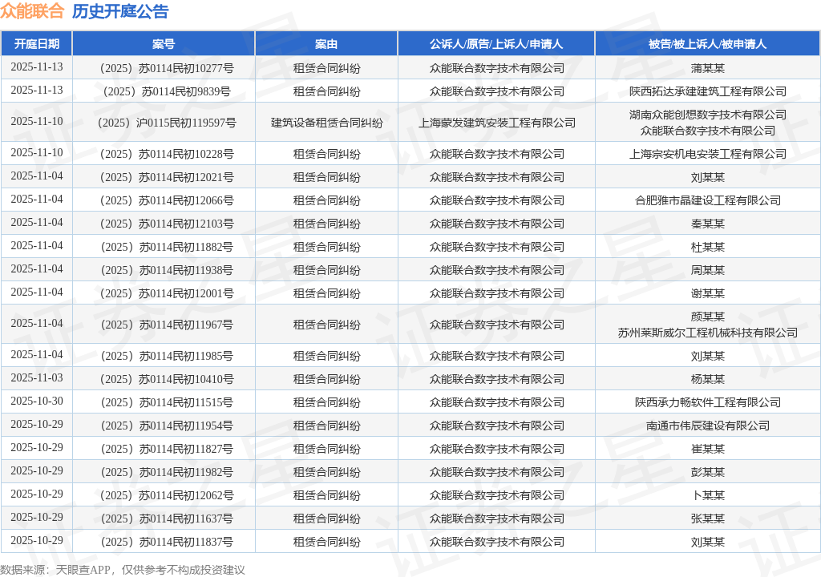Select case number (2025)苏0114民初12062号
The image size is (821, 577).
167,494
